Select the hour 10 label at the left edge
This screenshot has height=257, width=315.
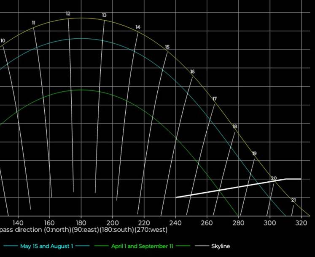3,41
